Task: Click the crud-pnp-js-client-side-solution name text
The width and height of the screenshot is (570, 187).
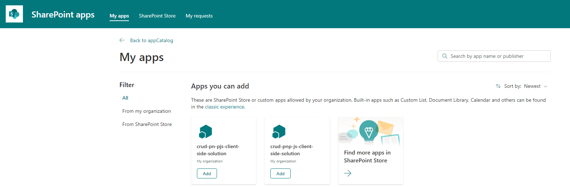Action: (x=292, y=150)
